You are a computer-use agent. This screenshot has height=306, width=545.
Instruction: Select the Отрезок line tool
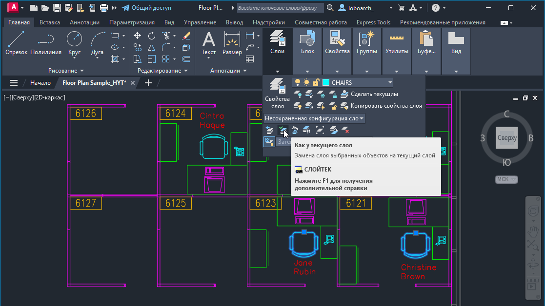(x=16, y=43)
